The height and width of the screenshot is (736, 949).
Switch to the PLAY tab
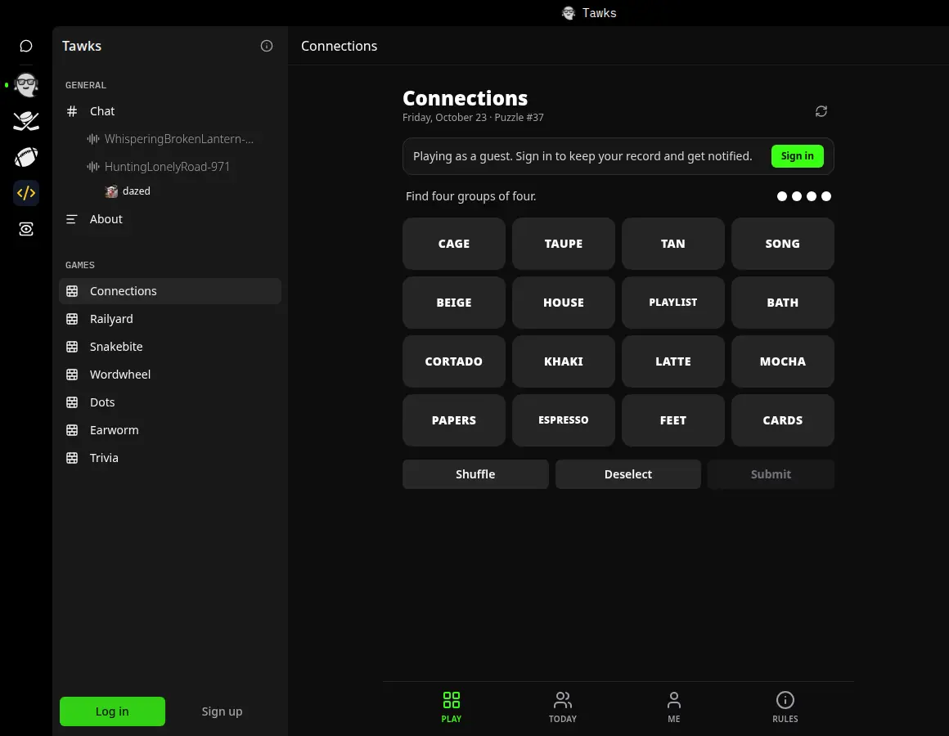pyautogui.click(x=452, y=707)
